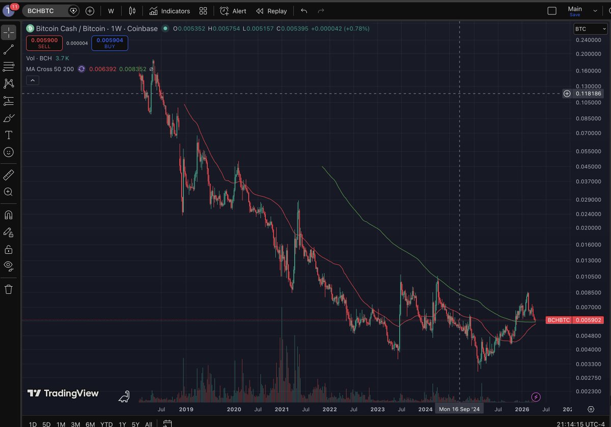Open the candlestick chart type menu
This screenshot has height=427, width=611.
tap(132, 11)
